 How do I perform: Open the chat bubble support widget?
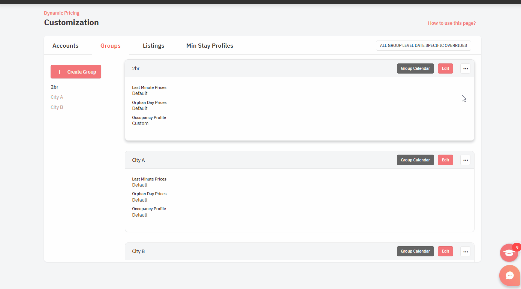[509, 275]
